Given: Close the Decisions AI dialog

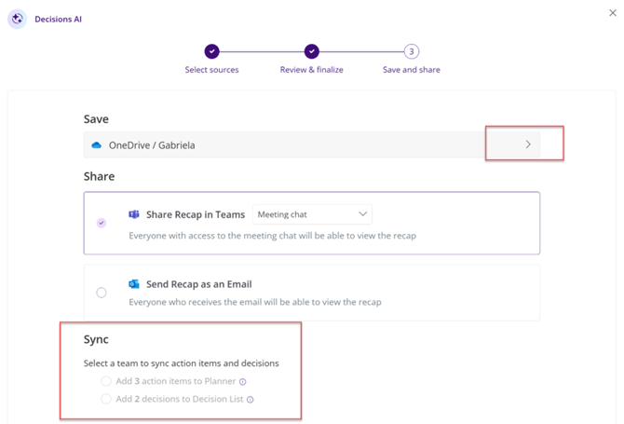Looking at the screenshot, I should (612, 13).
